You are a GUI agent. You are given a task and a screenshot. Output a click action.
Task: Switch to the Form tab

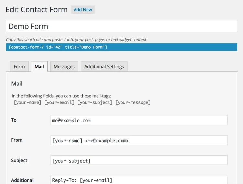(x=19, y=66)
